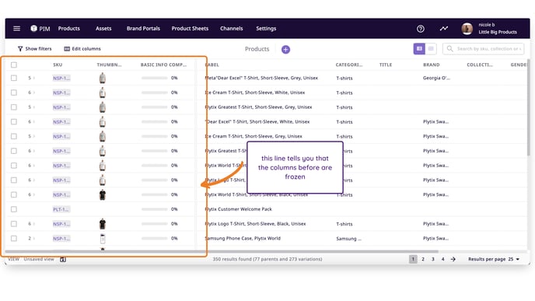
Task: Expand variations of Meta "Dear Excel" Grey T-Shirt
Action: (x=31, y=78)
